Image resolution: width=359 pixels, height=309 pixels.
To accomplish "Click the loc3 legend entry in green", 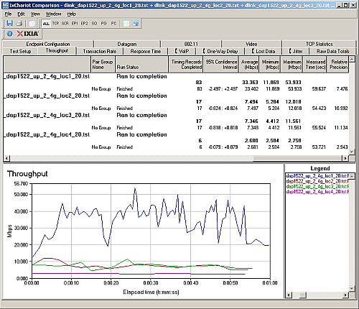I will tap(317, 187).
